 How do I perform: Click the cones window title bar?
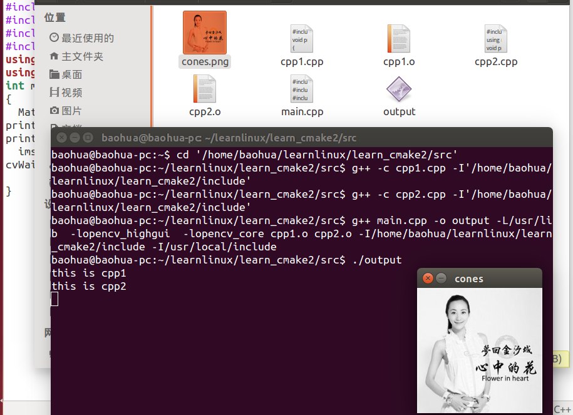(x=480, y=279)
